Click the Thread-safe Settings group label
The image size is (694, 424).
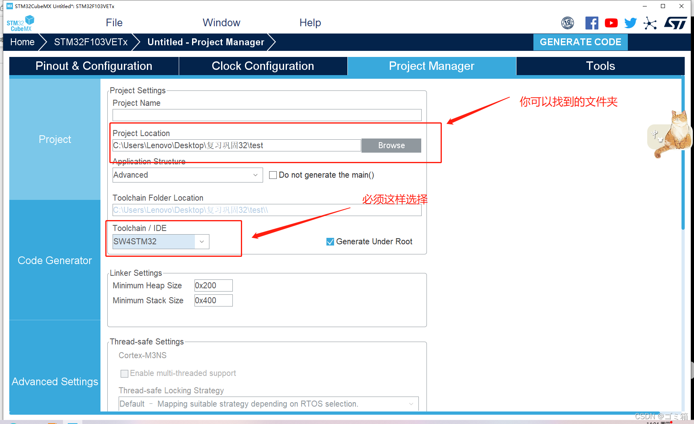tap(147, 342)
